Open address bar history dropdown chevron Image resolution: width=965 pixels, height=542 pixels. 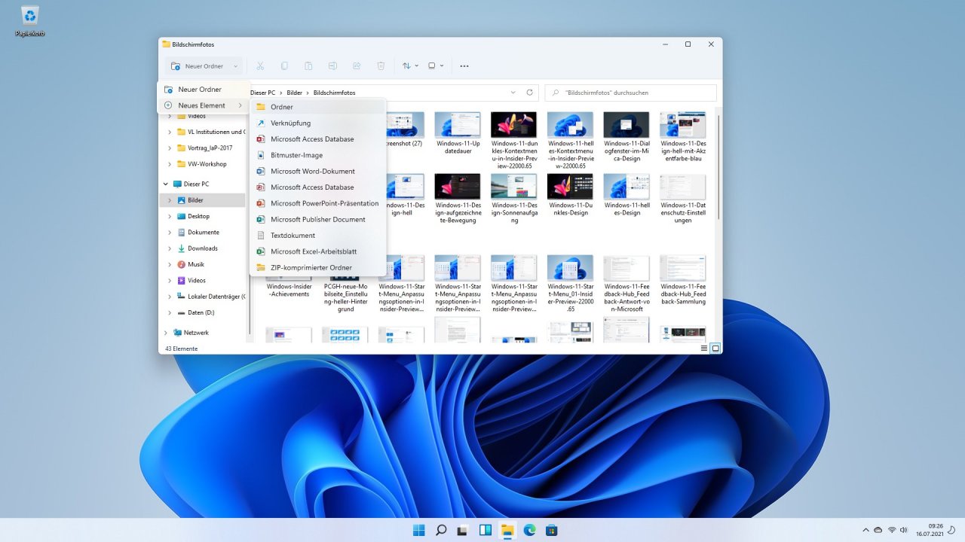(x=513, y=93)
